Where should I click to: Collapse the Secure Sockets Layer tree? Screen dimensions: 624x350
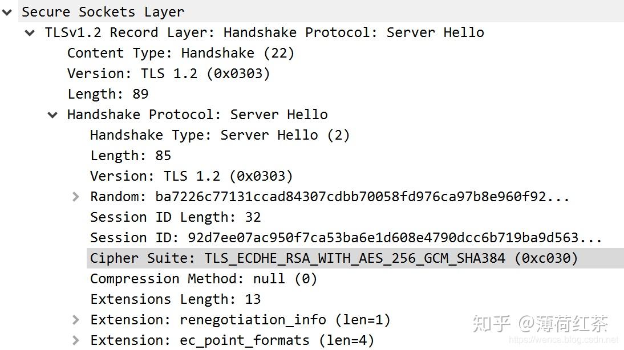(x=7, y=11)
